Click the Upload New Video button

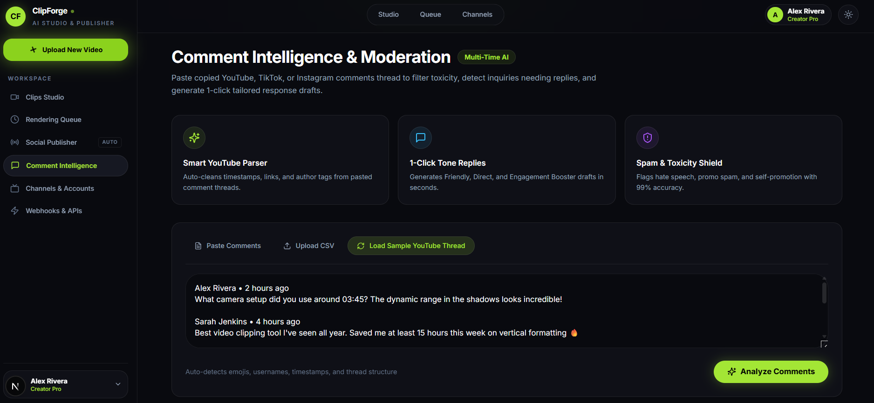coord(66,50)
